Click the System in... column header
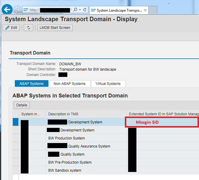This screenshot has height=180, width=199. tap(32, 114)
